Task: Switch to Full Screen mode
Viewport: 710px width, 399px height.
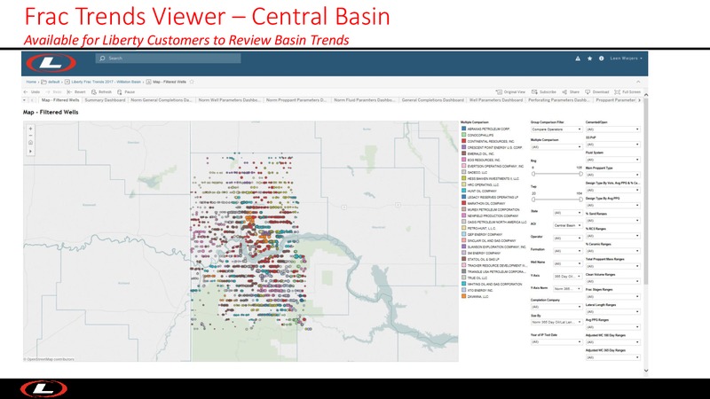Action: tap(627, 92)
